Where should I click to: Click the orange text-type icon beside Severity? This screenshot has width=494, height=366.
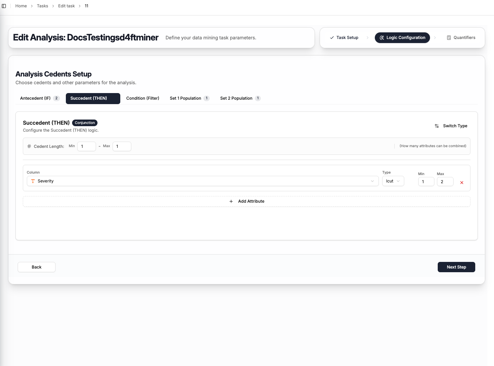coord(33,181)
